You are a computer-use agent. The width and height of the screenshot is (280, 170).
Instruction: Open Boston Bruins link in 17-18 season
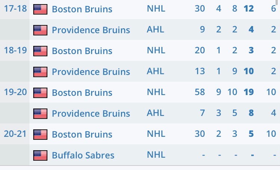(82, 9)
